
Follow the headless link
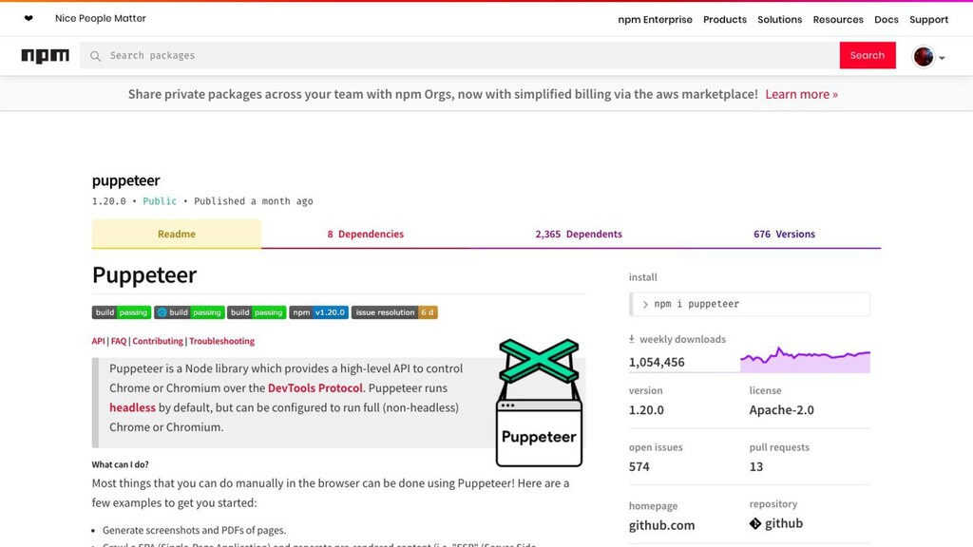132,407
